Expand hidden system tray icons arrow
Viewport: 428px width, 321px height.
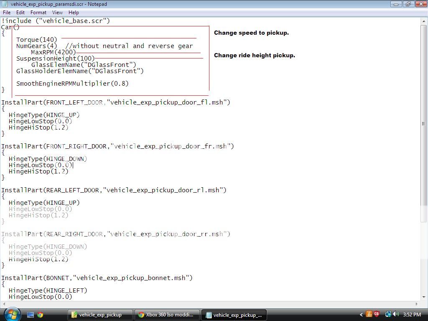[x=361, y=314]
